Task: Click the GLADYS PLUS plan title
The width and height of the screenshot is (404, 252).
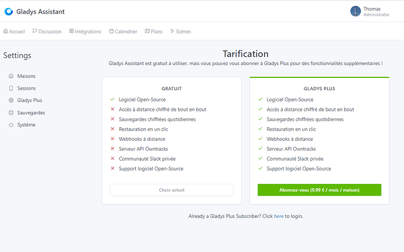Action: (319, 88)
